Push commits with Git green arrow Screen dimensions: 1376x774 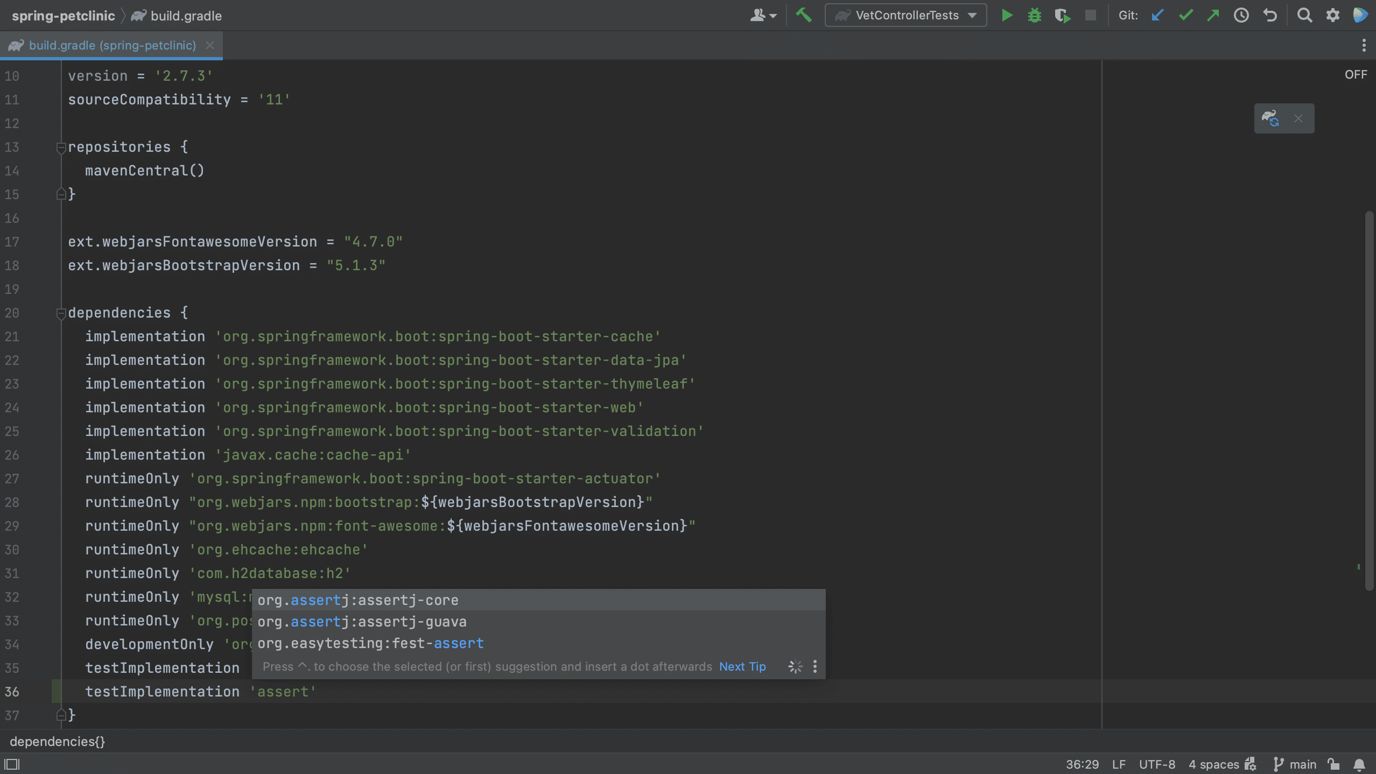1213,15
